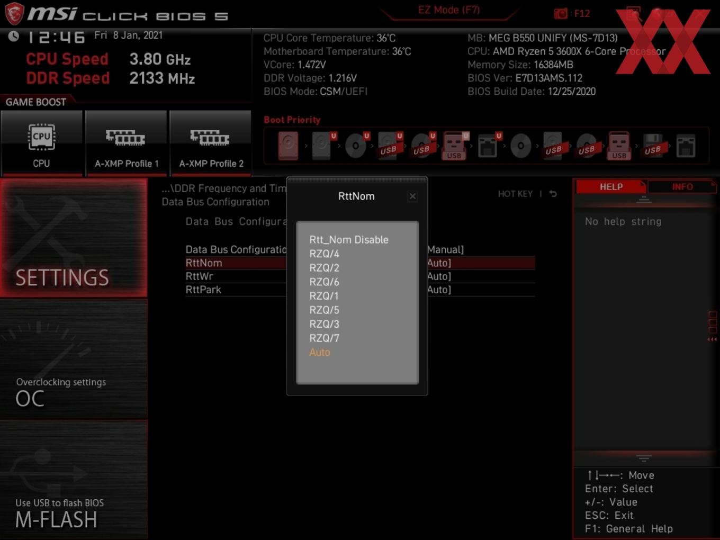Open the OC overclocking settings section
Screen dimensions: 720x540
74,360
